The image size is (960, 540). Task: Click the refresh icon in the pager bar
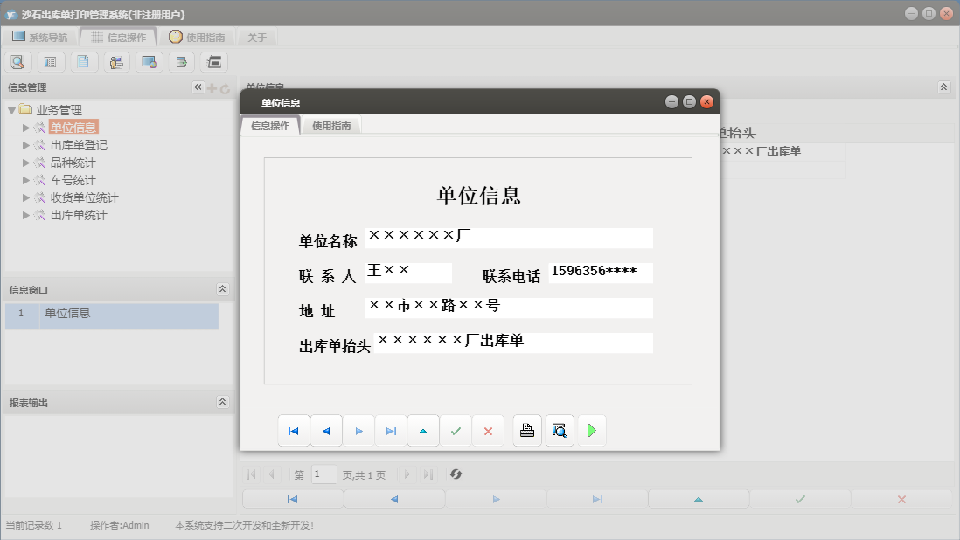click(454, 474)
